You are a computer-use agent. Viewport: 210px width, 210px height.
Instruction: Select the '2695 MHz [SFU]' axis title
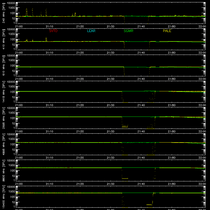pyautogui.click(x=4, y=118)
